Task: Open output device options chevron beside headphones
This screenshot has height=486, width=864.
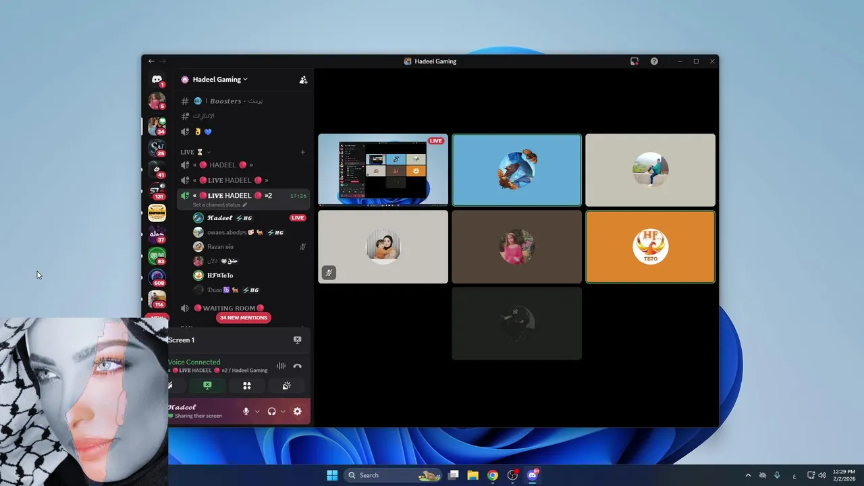Action: coord(283,412)
